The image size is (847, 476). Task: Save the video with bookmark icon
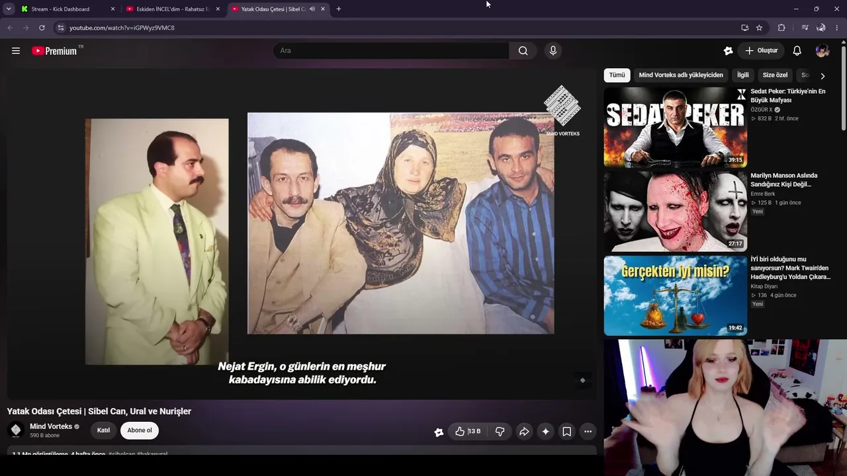[x=566, y=431]
